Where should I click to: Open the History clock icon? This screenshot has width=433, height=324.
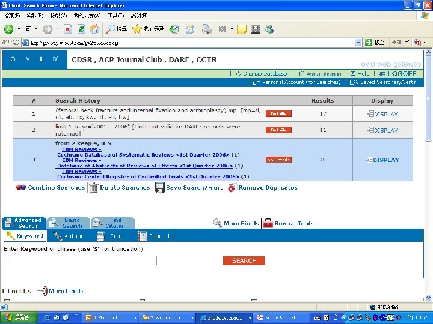click(174, 29)
